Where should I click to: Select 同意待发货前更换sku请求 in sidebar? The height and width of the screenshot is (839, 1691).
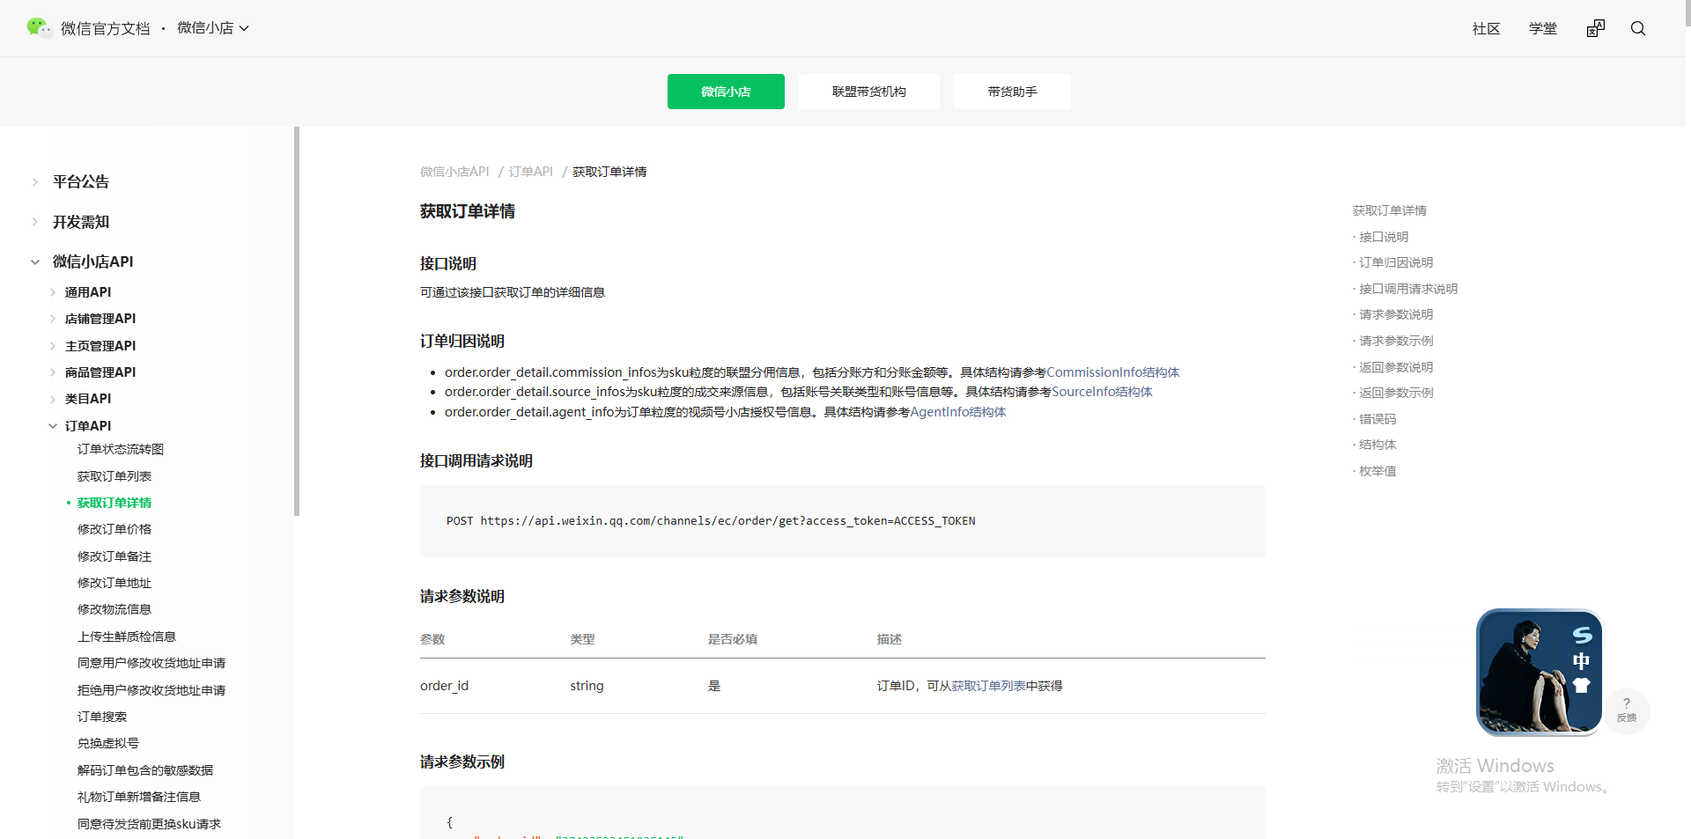coord(149,824)
